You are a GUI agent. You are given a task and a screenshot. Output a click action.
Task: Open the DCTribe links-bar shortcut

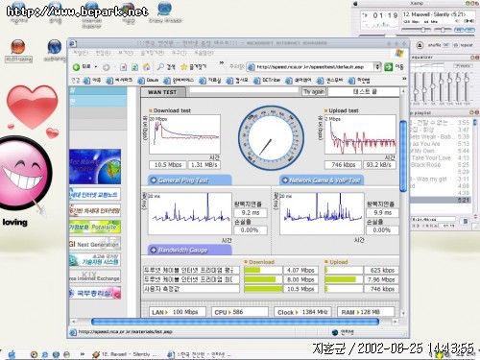click(267, 81)
